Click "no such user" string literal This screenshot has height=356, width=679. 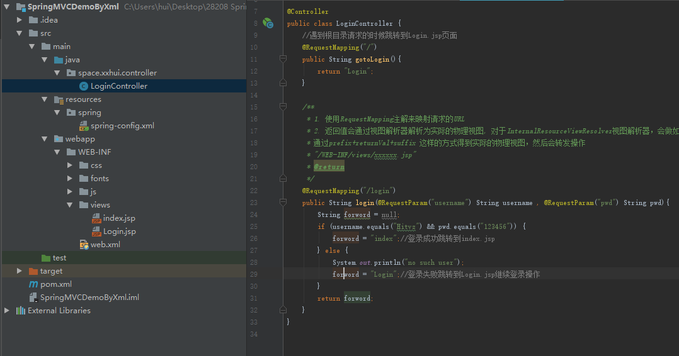point(430,262)
